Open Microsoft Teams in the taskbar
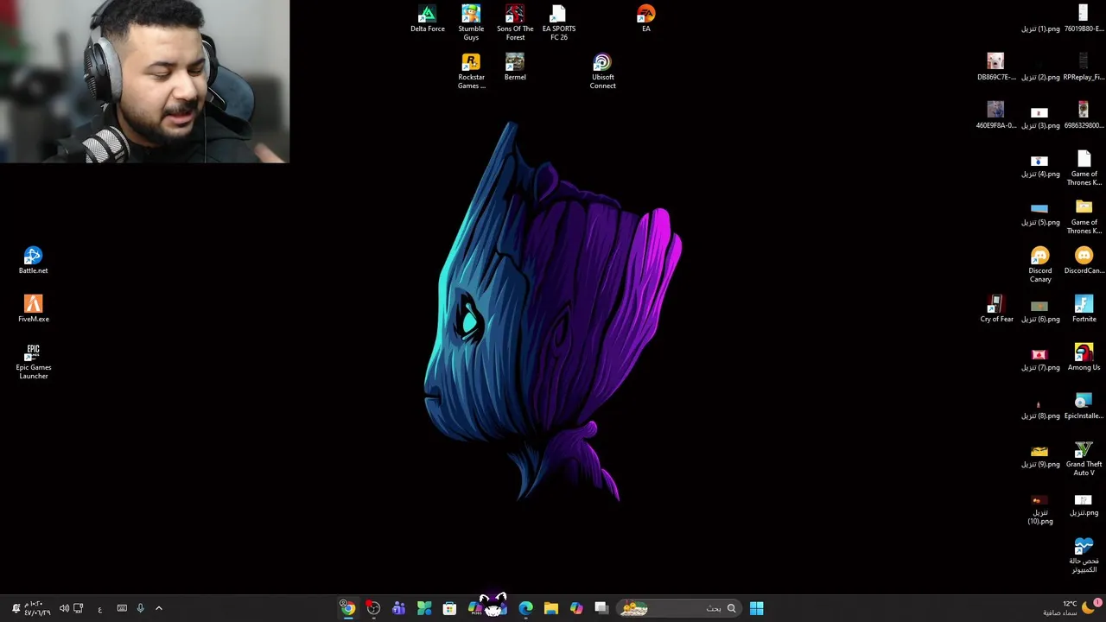 [x=398, y=608]
